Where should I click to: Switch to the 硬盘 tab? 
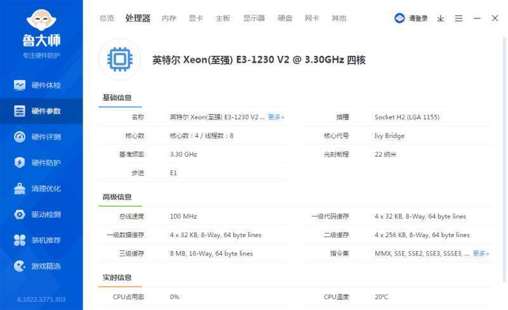tap(285, 18)
